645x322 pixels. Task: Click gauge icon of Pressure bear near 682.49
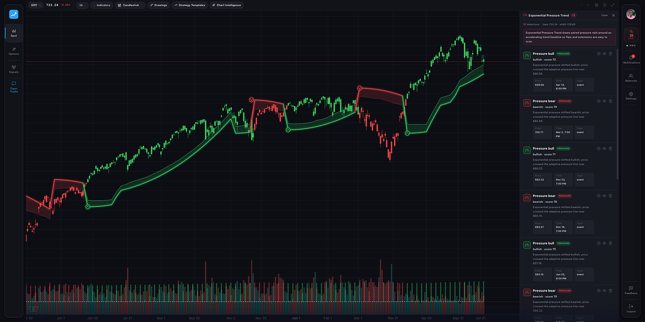point(527,103)
